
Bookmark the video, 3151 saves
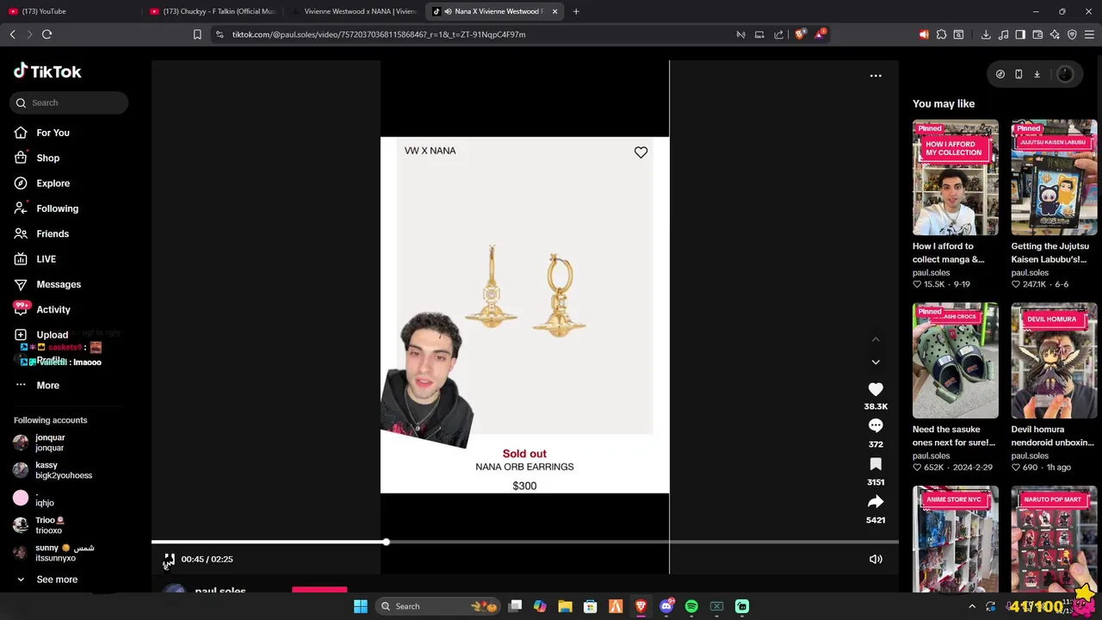876,464
